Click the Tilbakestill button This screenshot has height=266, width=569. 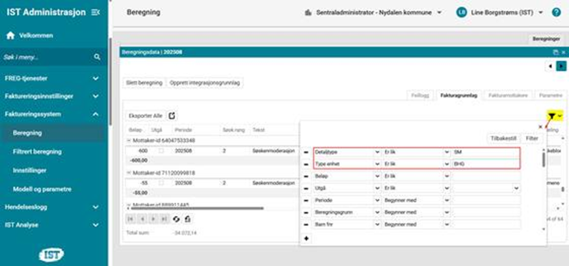pyautogui.click(x=503, y=139)
